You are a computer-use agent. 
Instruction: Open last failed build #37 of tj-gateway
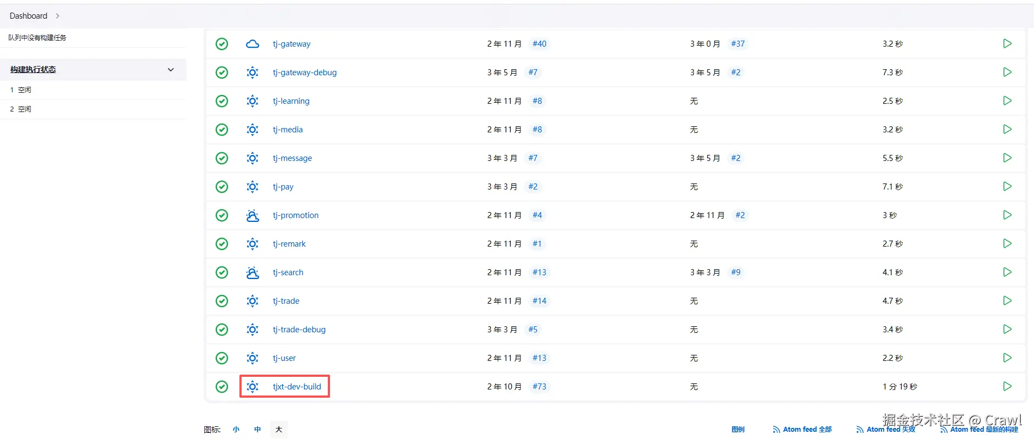click(x=738, y=44)
